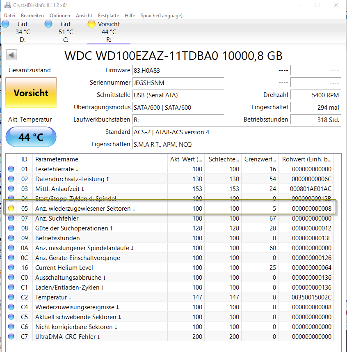347x352 pixels.
Task: Click the blue status orb for drive C:
Action: [x=48, y=24]
